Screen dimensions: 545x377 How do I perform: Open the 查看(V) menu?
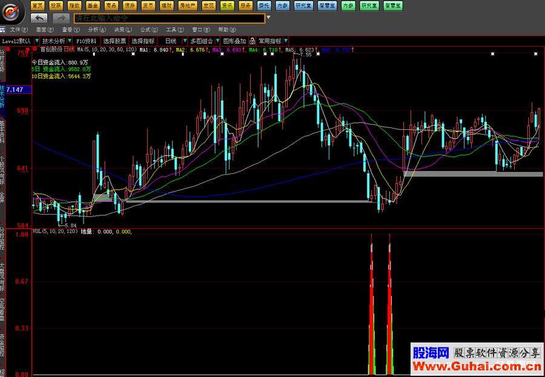tap(71, 30)
